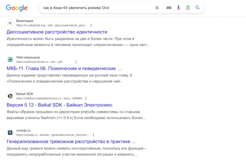Clear the search query text
The height and width of the screenshot is (162, 246).
157,8
